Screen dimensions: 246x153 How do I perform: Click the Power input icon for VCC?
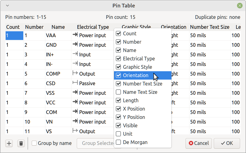pyautogui.click(x=75, y=102)
